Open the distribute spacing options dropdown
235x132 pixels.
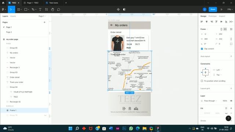pyautogui.click(x=231, y=22)
